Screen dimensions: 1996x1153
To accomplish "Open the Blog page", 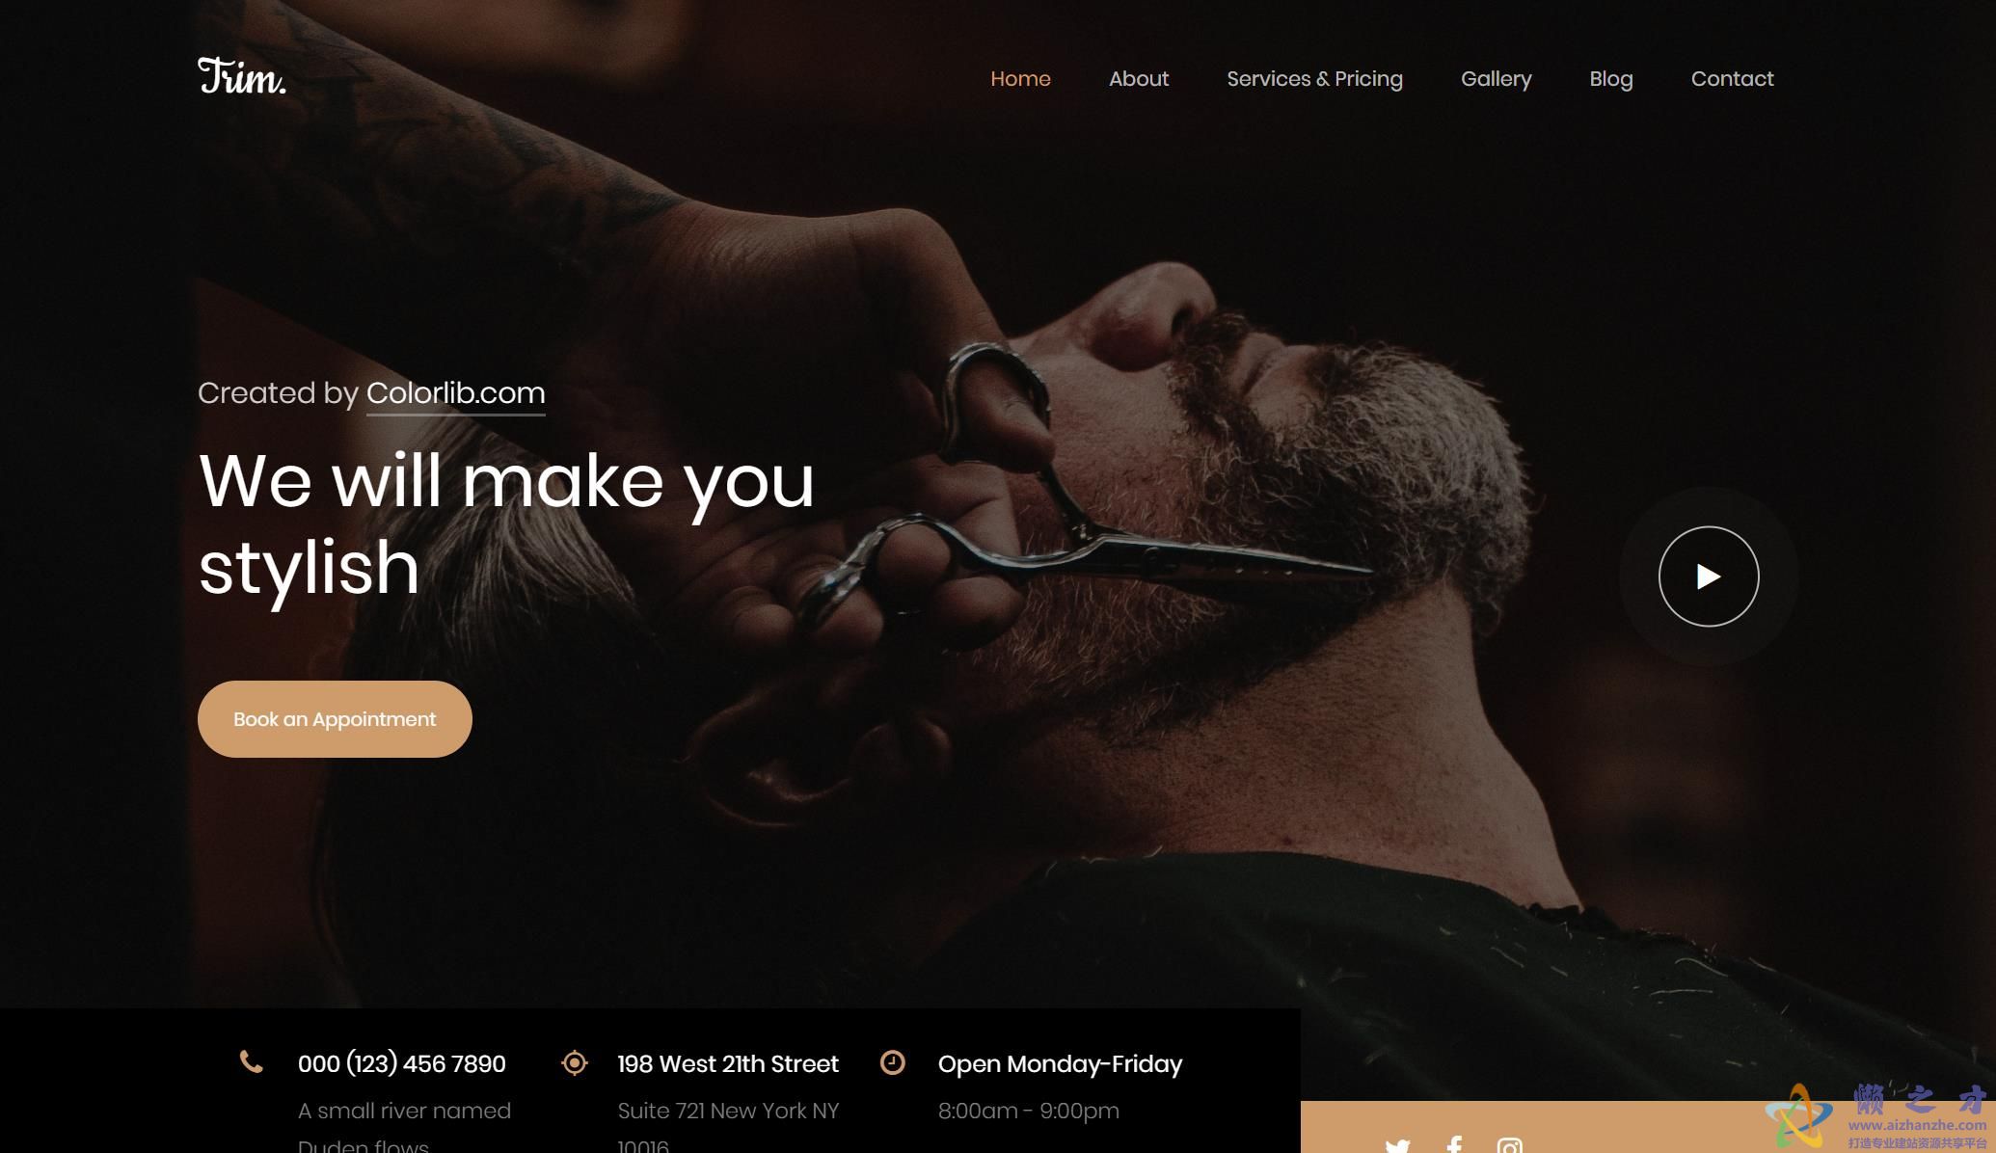I will 1611,79.
